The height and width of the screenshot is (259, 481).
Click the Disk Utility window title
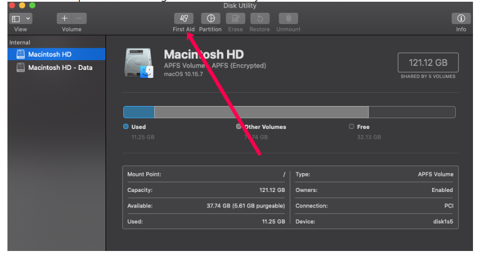[x=240, y=6]
